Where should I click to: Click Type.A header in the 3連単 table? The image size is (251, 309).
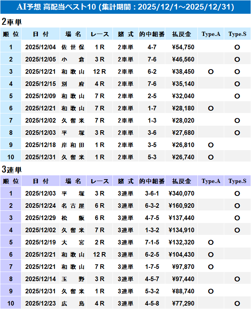(x=211, y=181)
